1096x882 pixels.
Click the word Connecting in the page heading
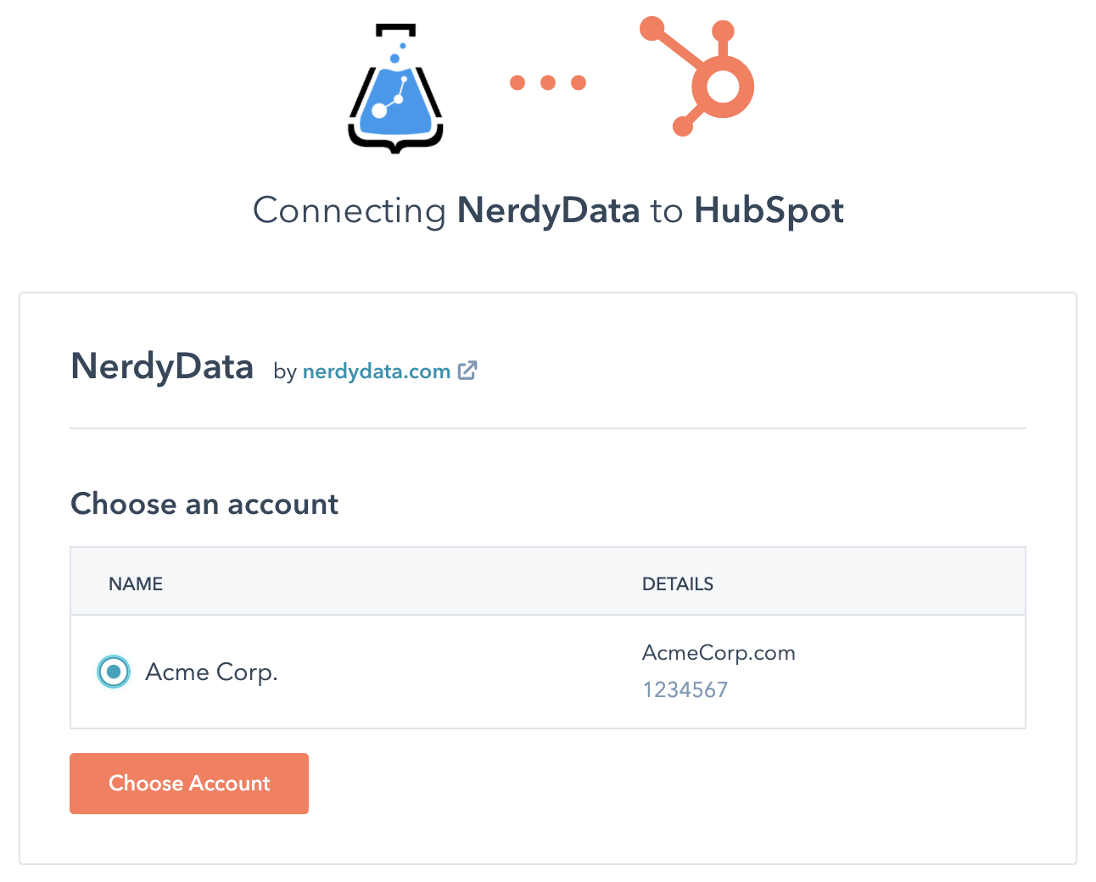coord(349,210)
